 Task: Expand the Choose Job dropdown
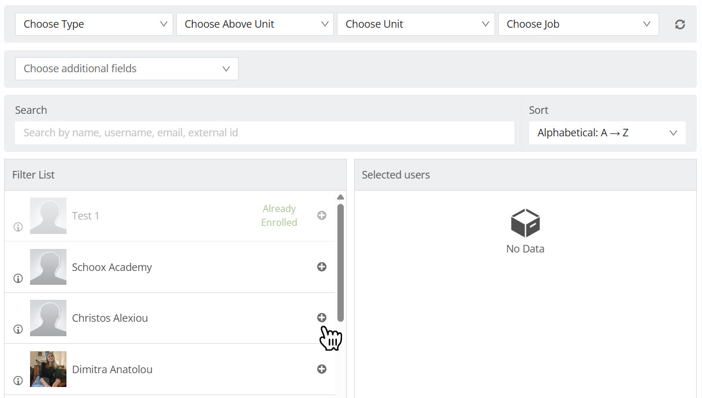(578, 24)
